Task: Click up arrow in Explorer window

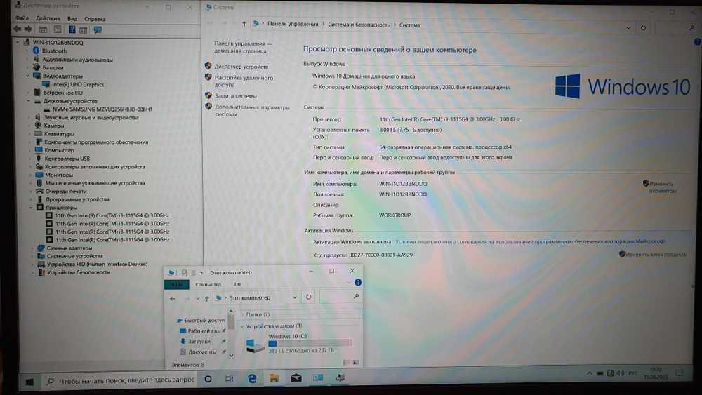Action: (x=206, y=298)
